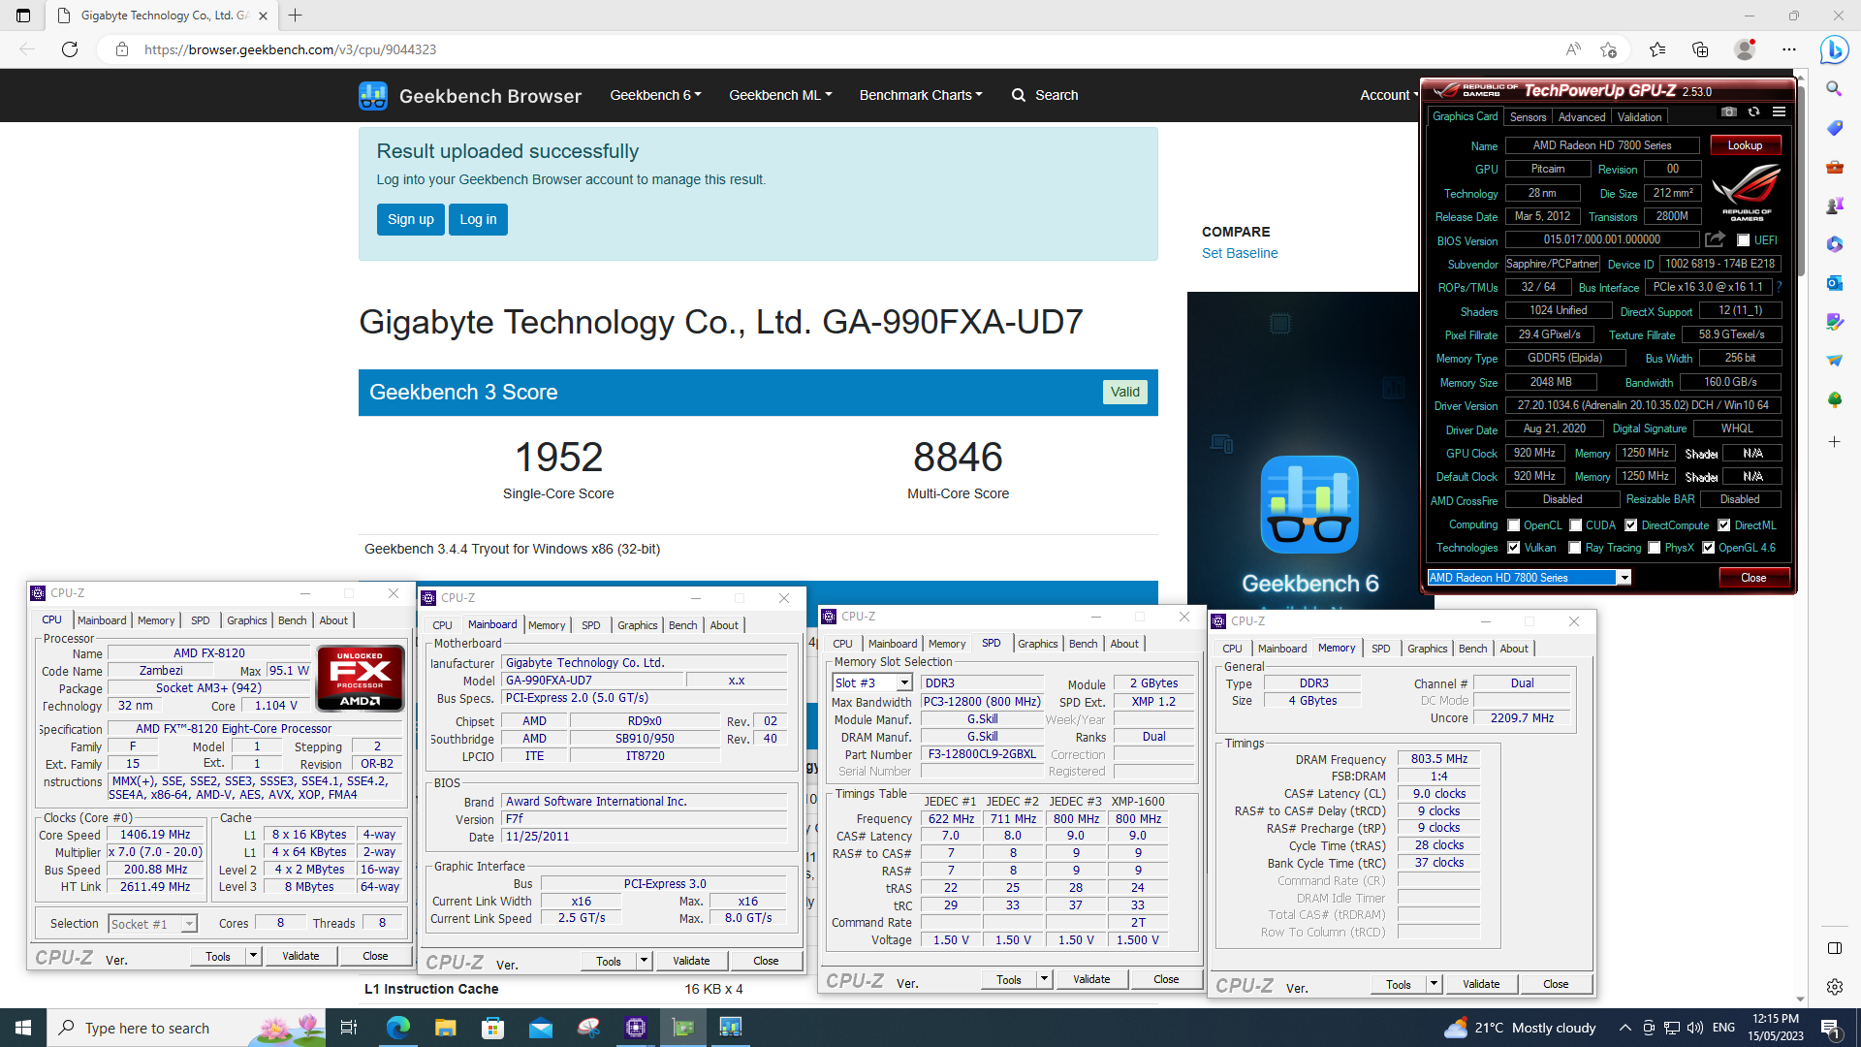Click Windows Start button

(23, 1028)
